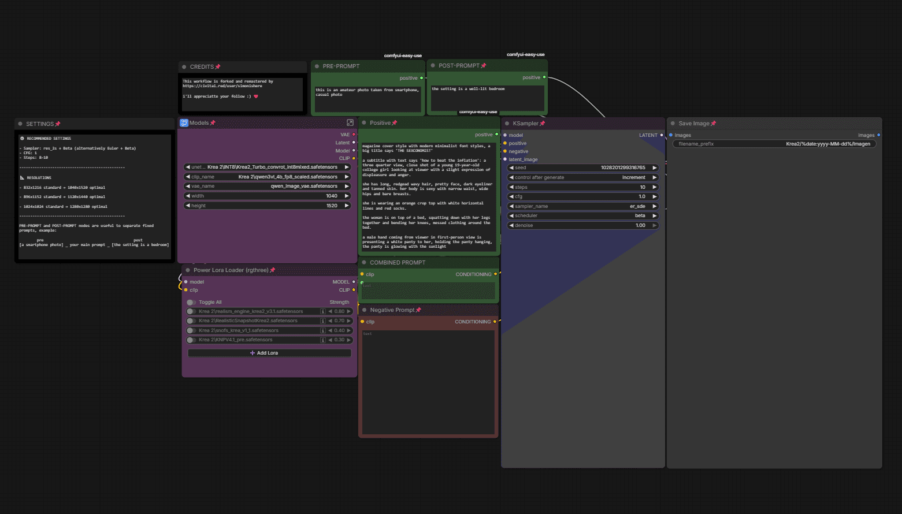Enable the realism_engine_krea2 lora toggle
Viewport: 902px width, 514px height.
pyautogui.click(x=191, y=311)
